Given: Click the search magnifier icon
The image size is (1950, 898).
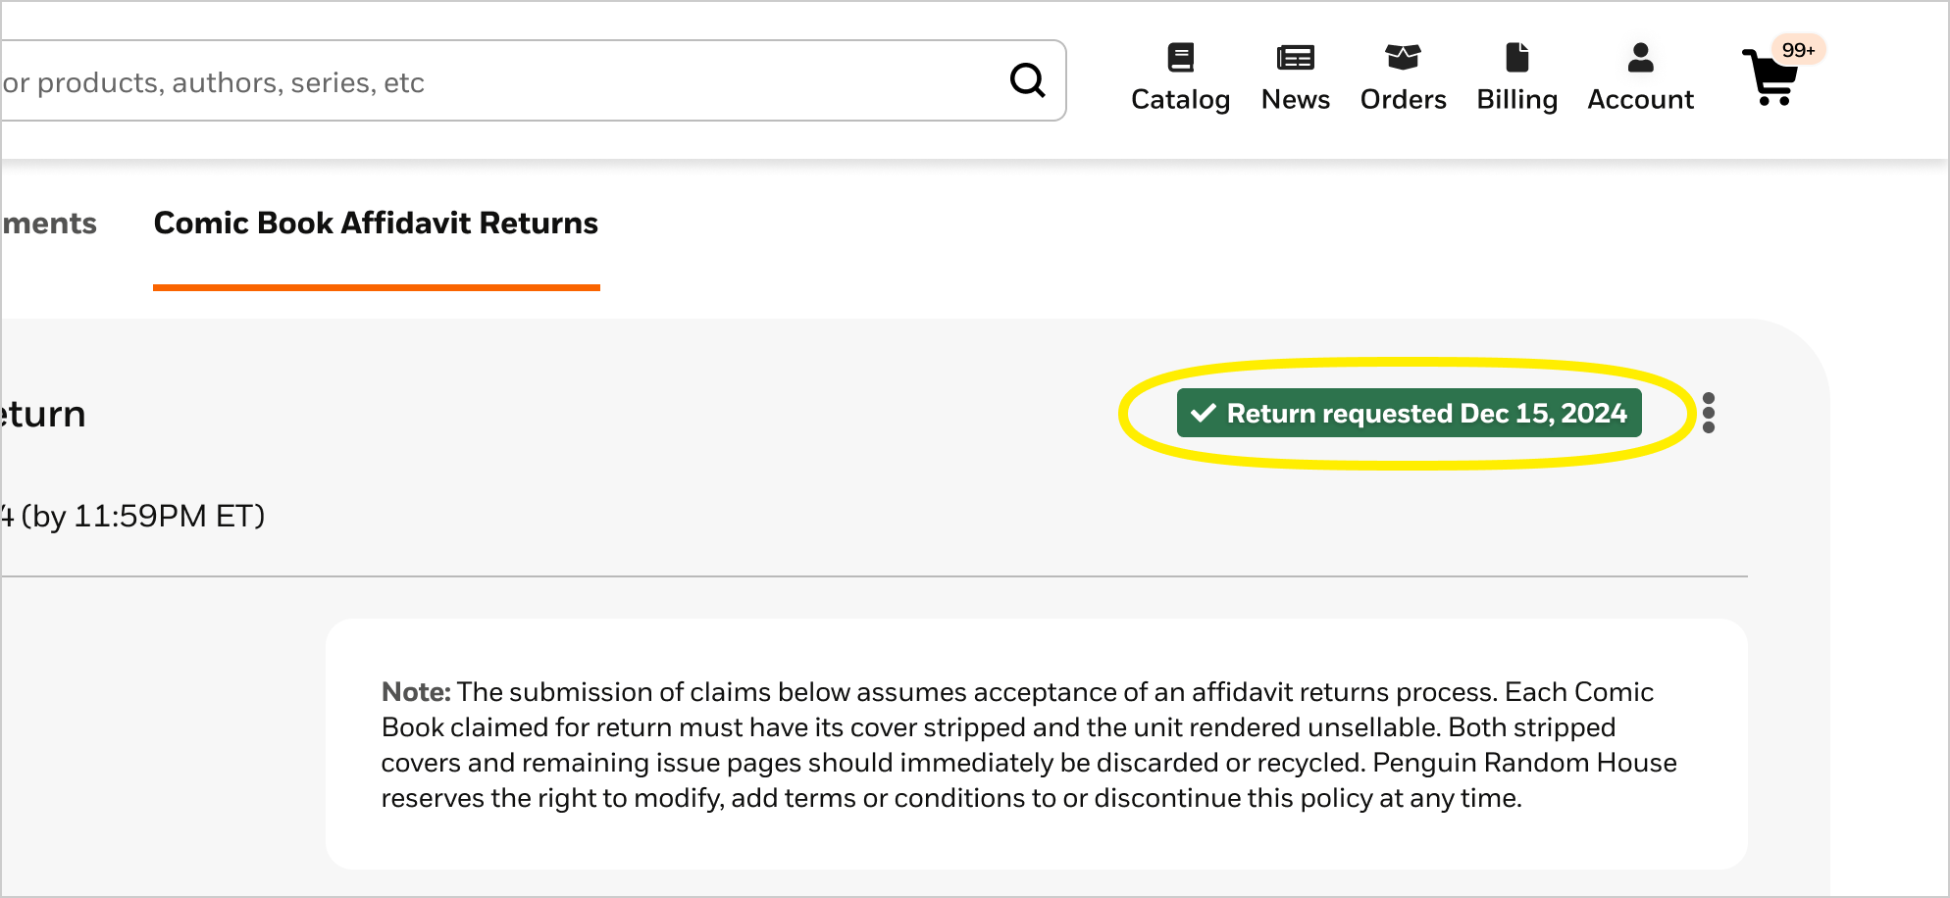Looking at the screenshot, I should [1027, 80].
